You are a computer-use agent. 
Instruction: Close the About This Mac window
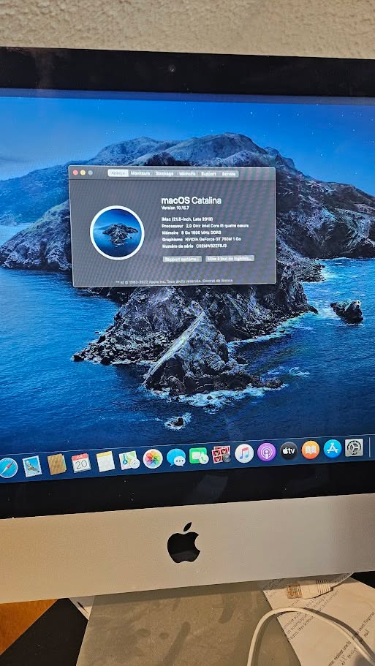[x=75, y=173]
